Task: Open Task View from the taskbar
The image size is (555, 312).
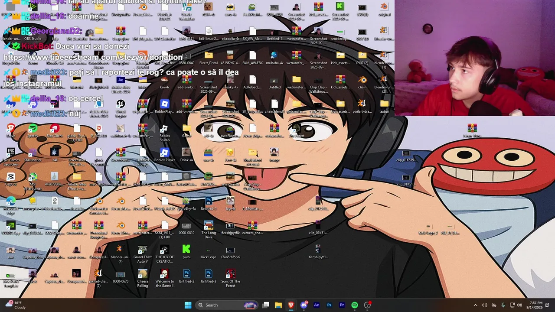Action: (x=266, y=305)
